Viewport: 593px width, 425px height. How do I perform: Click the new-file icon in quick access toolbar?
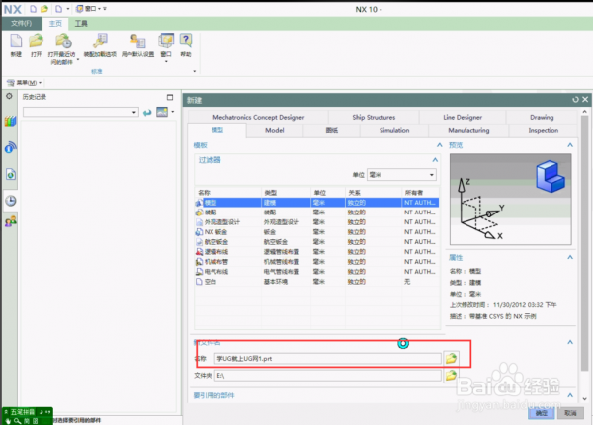(34, 9)
